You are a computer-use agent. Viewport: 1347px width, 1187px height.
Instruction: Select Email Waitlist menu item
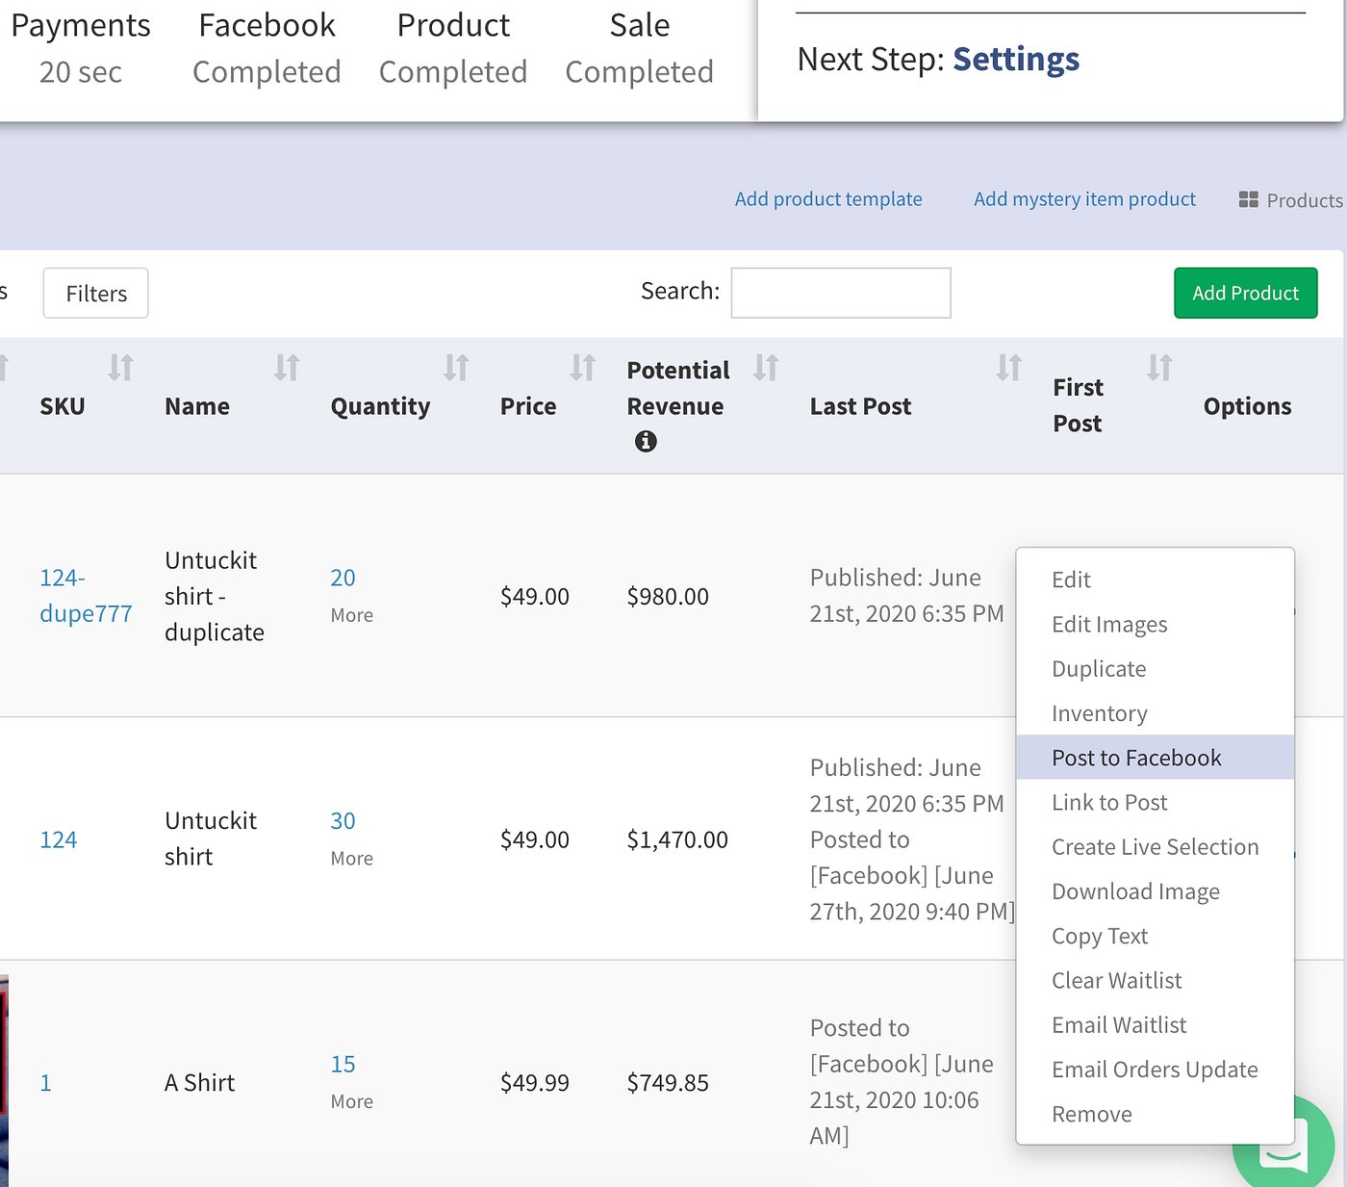(1156, 1024)
